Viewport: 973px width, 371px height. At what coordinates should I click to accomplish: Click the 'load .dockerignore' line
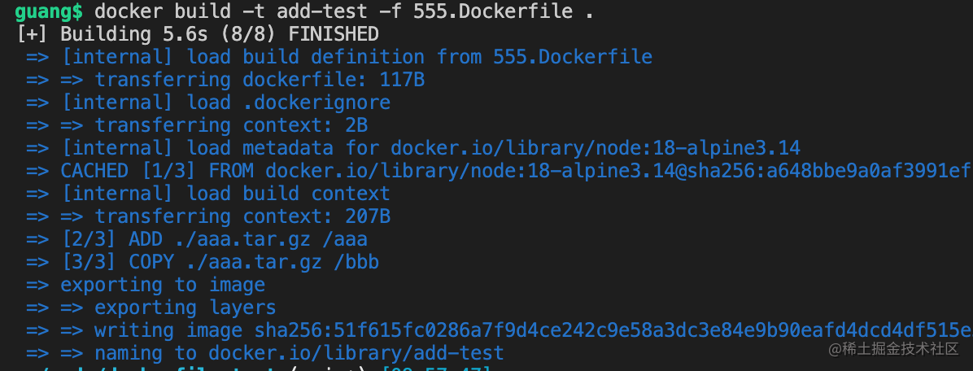click(208, 103)
